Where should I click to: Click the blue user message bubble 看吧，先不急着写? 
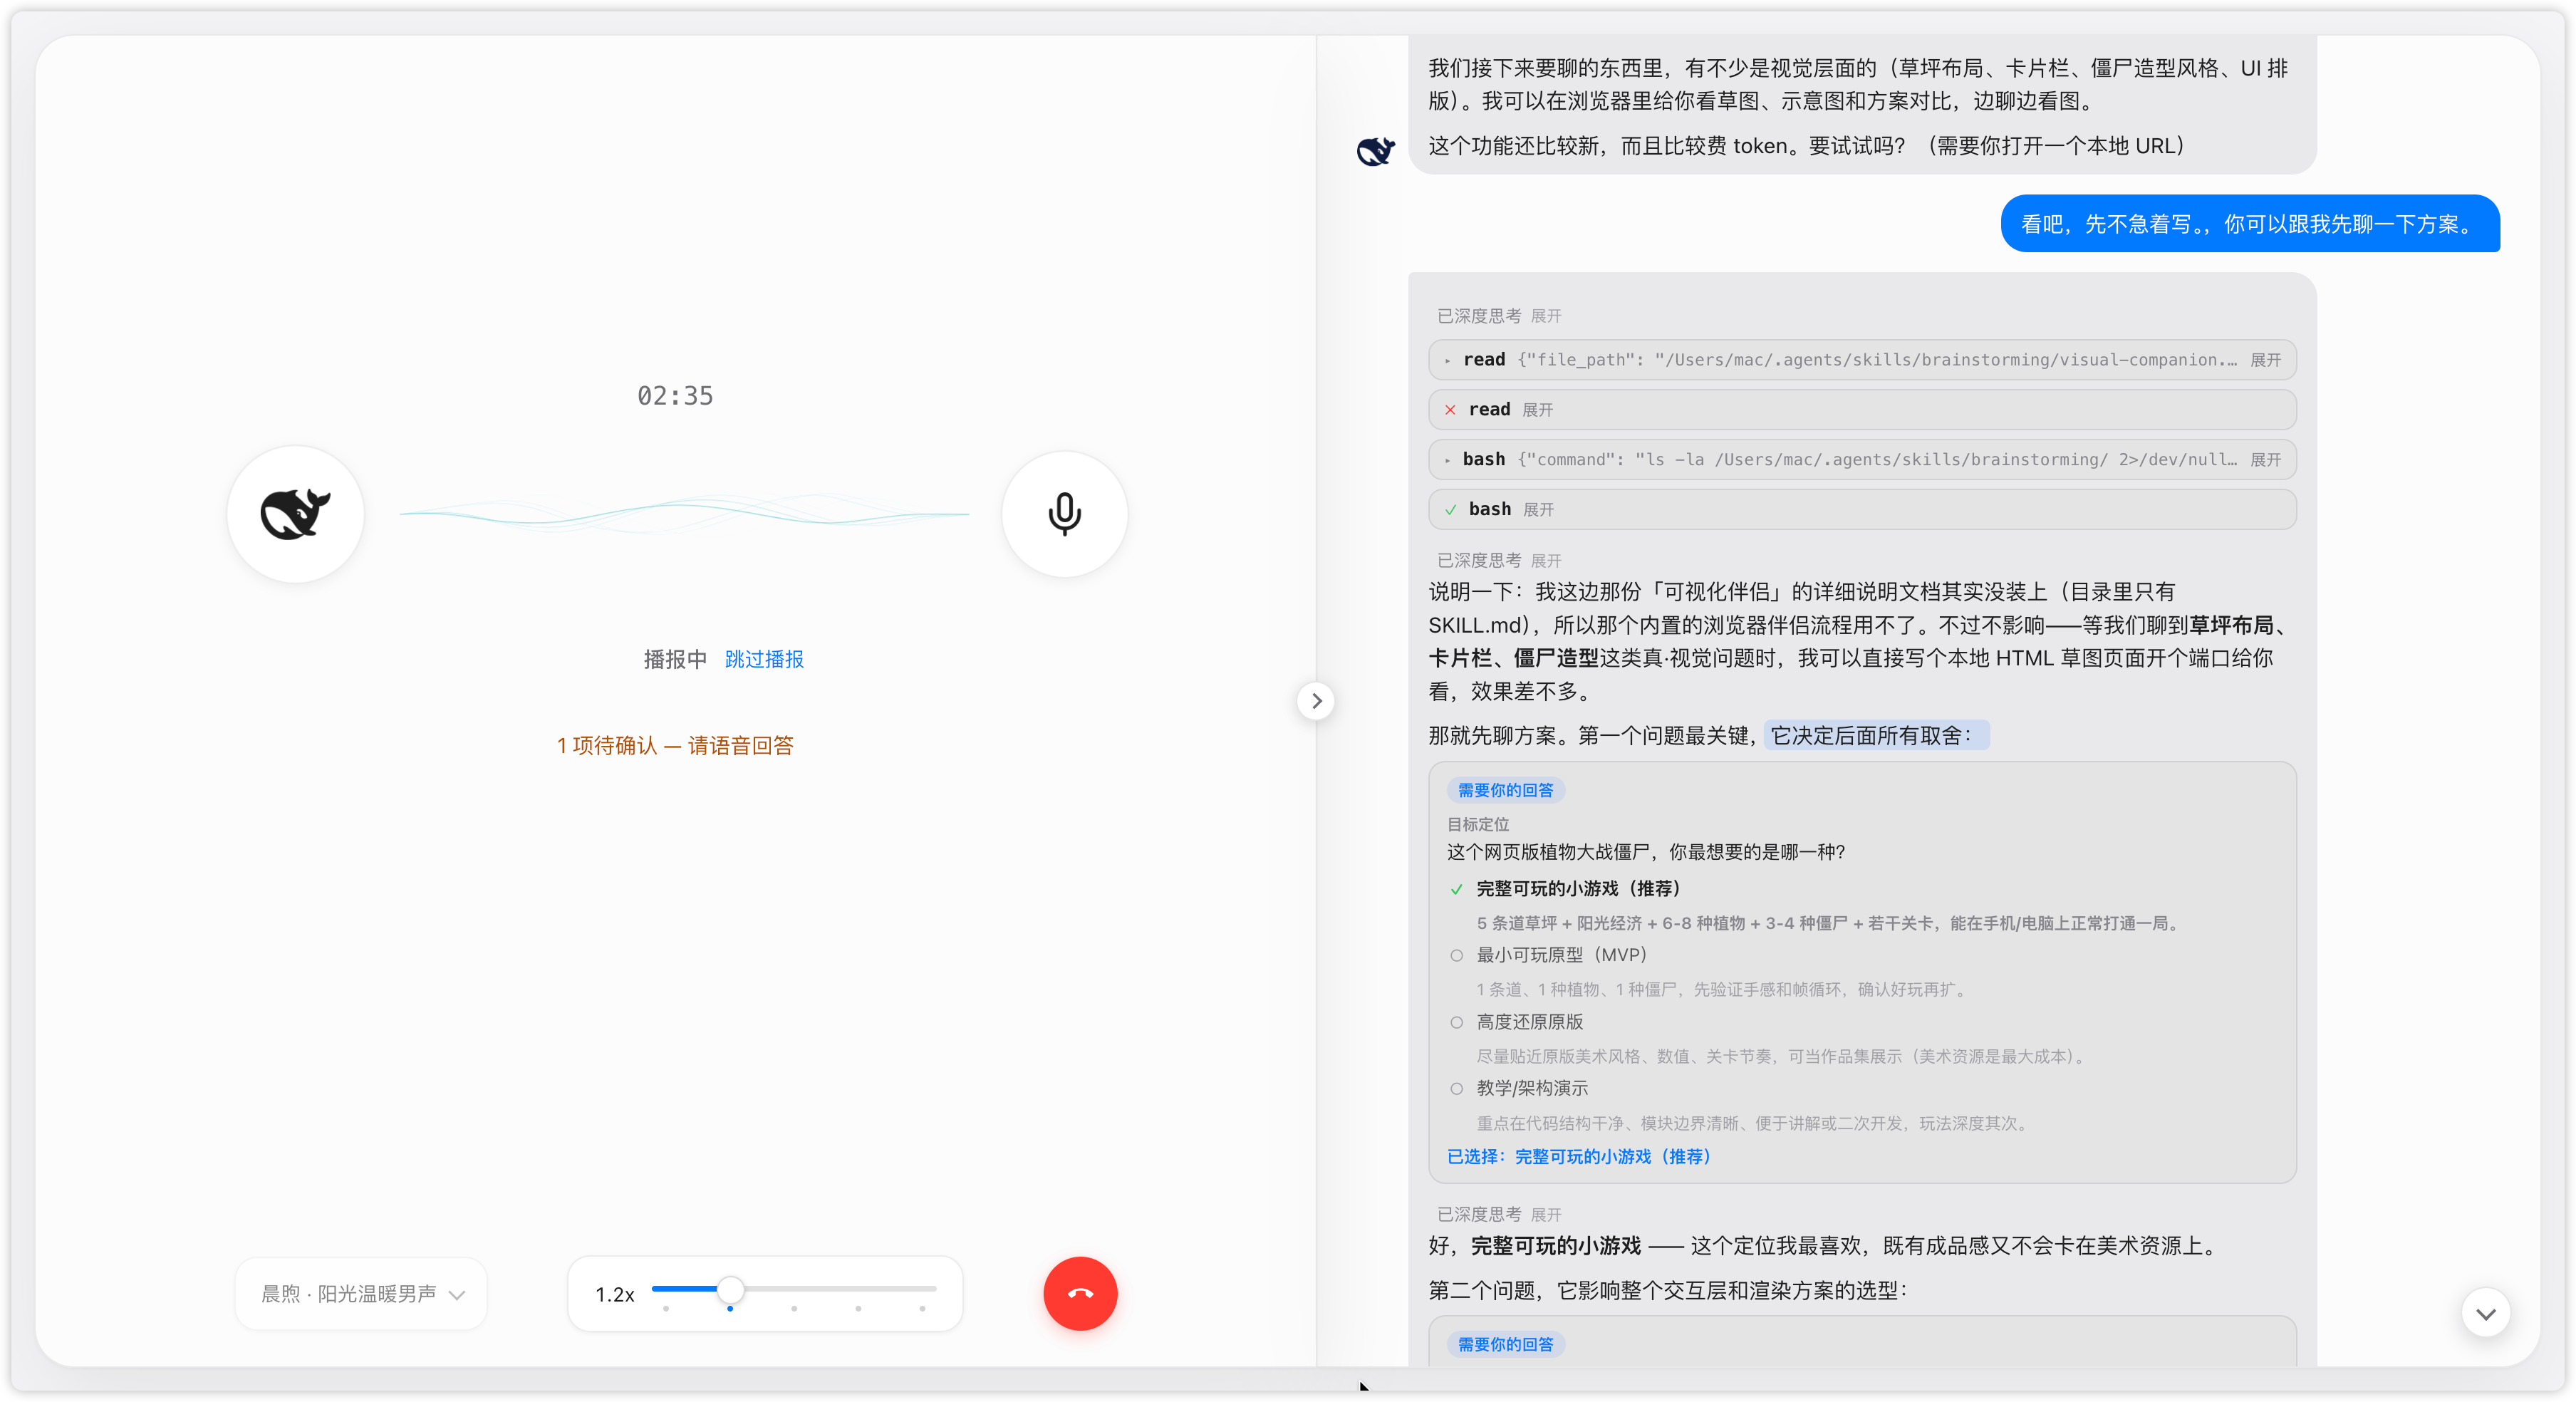[2250, 223]
